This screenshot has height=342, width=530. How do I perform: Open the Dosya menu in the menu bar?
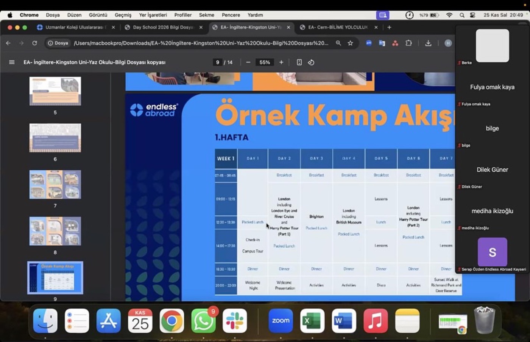tap(53, 15)
